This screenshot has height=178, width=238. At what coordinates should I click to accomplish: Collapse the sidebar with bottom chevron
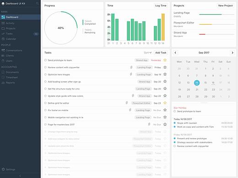pos(20,176)
